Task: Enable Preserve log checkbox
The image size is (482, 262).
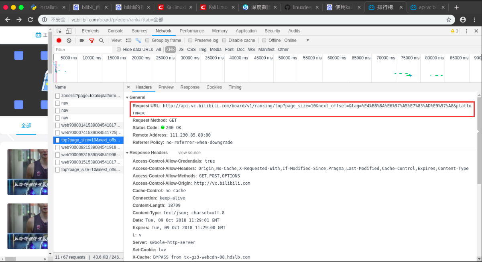Action: [191, 40]
